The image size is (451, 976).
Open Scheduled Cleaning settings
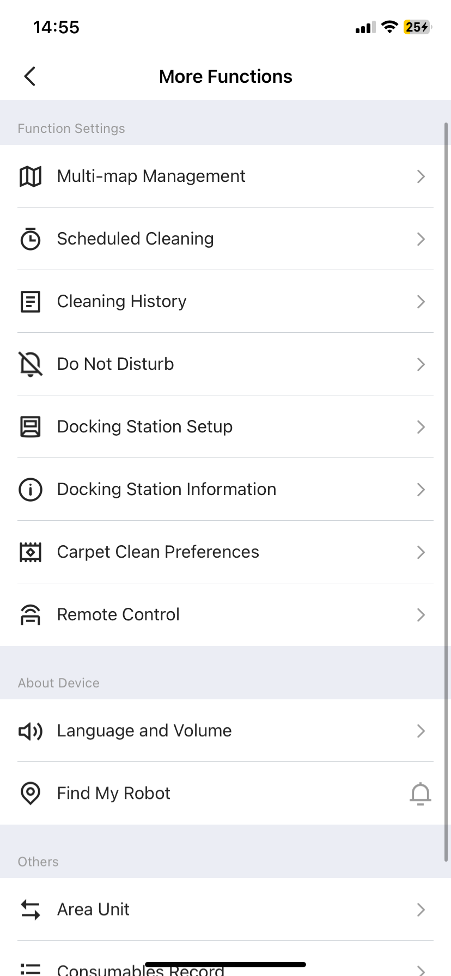(x=225, y=239)
